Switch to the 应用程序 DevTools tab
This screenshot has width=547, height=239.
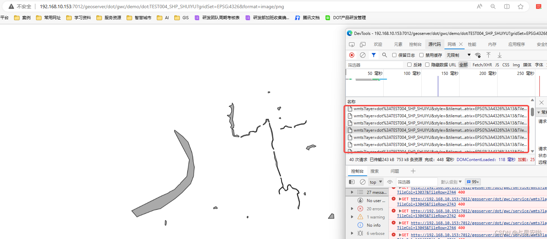coord(516,44)
